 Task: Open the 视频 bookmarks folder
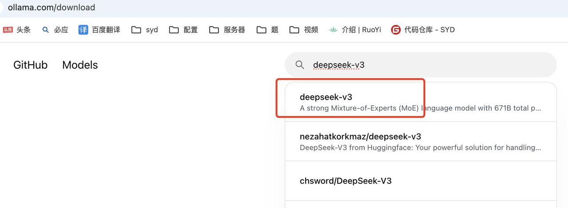pos(304,30)
